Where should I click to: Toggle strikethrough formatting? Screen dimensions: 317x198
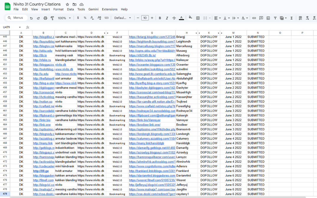[174, 18]
